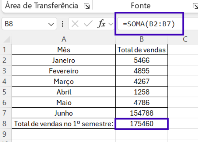
Task: Click the Total de vendas header cell
Action: [142, 50]
